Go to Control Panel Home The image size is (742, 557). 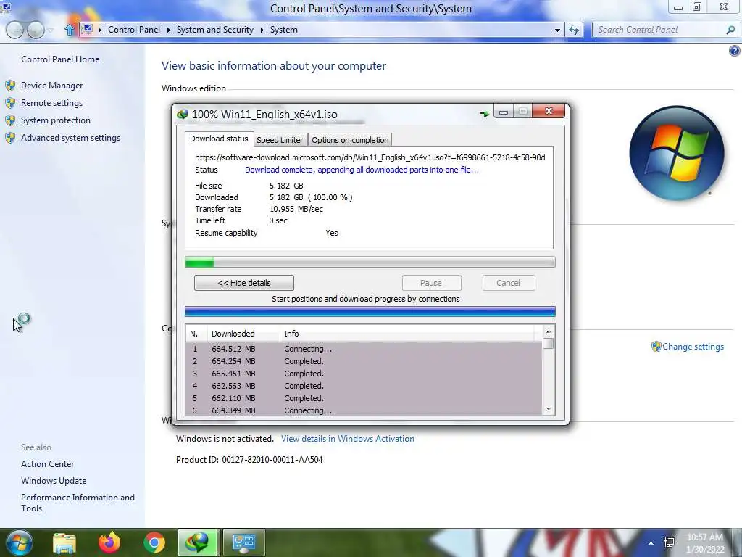pyautogui.click(x=60, y=59)
